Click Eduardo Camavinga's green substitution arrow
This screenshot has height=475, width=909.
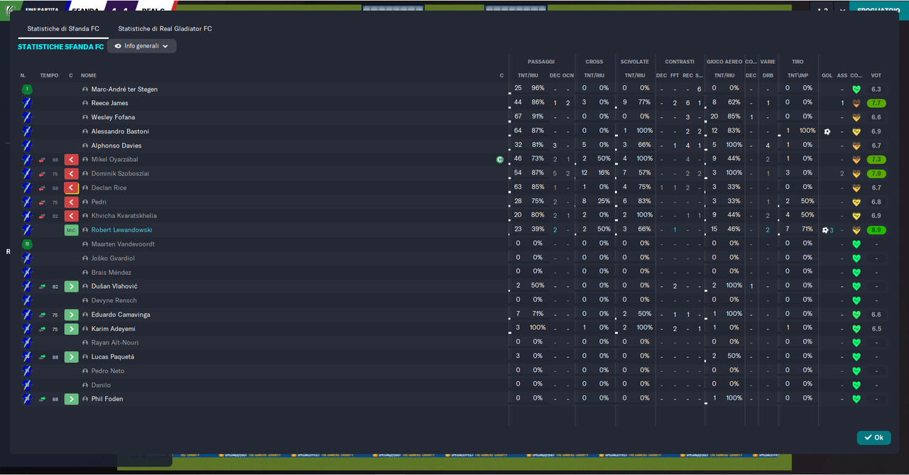(71, 315)
